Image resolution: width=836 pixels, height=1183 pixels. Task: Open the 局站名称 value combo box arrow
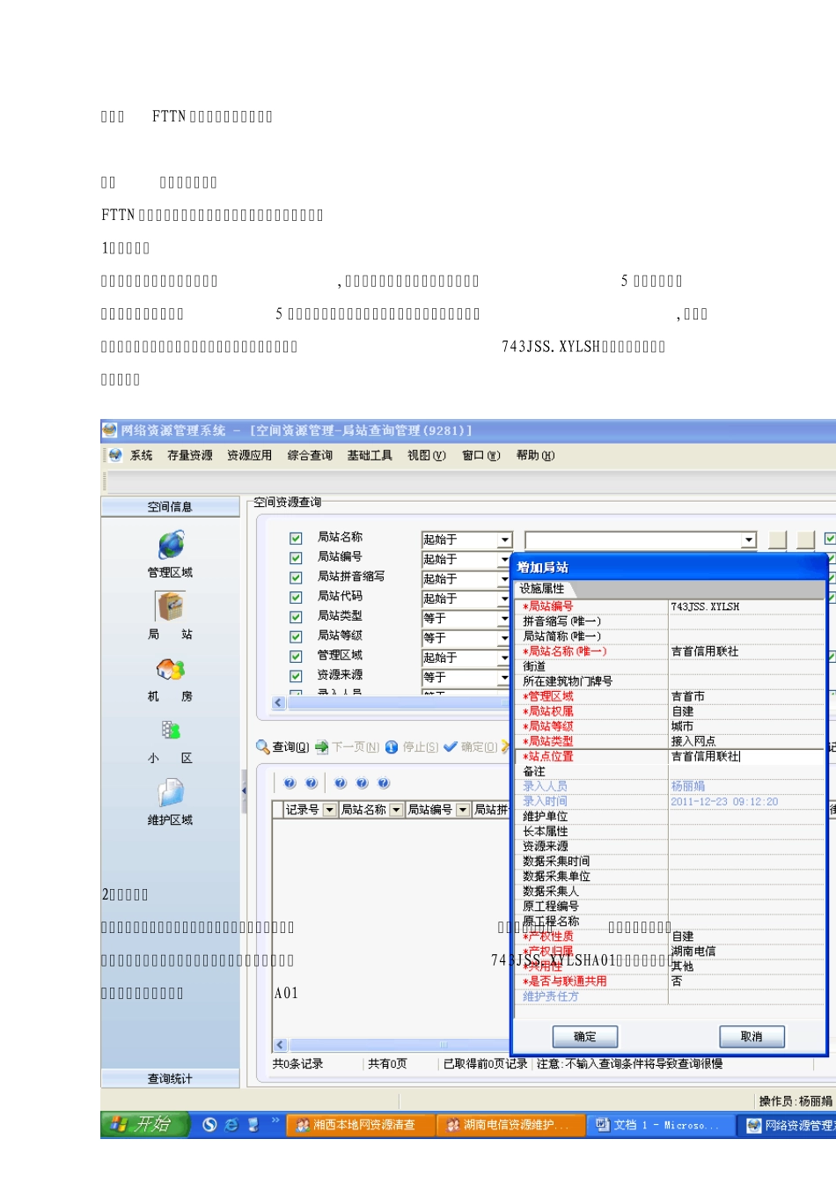click(x=749, y=540)
